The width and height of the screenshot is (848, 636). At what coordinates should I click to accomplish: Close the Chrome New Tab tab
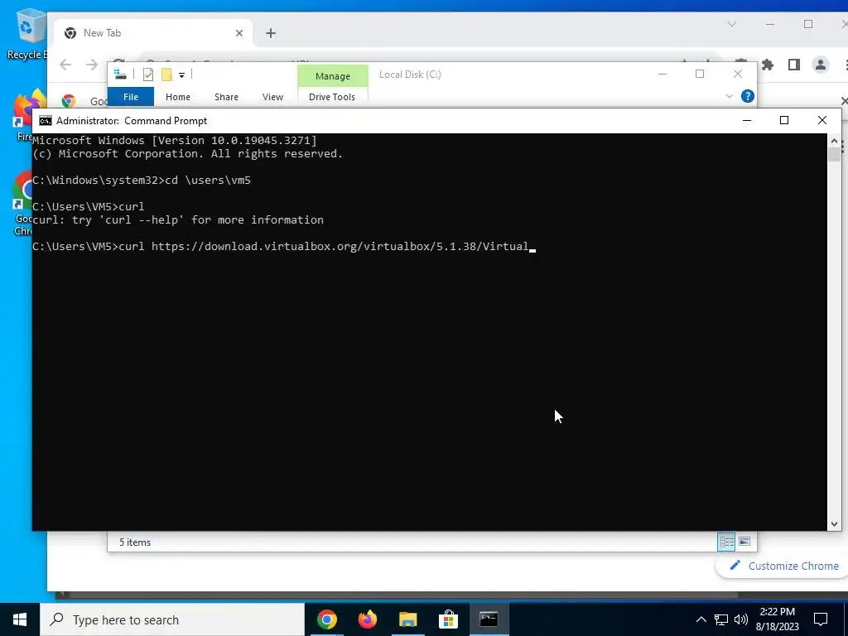(x=239, y=33)
